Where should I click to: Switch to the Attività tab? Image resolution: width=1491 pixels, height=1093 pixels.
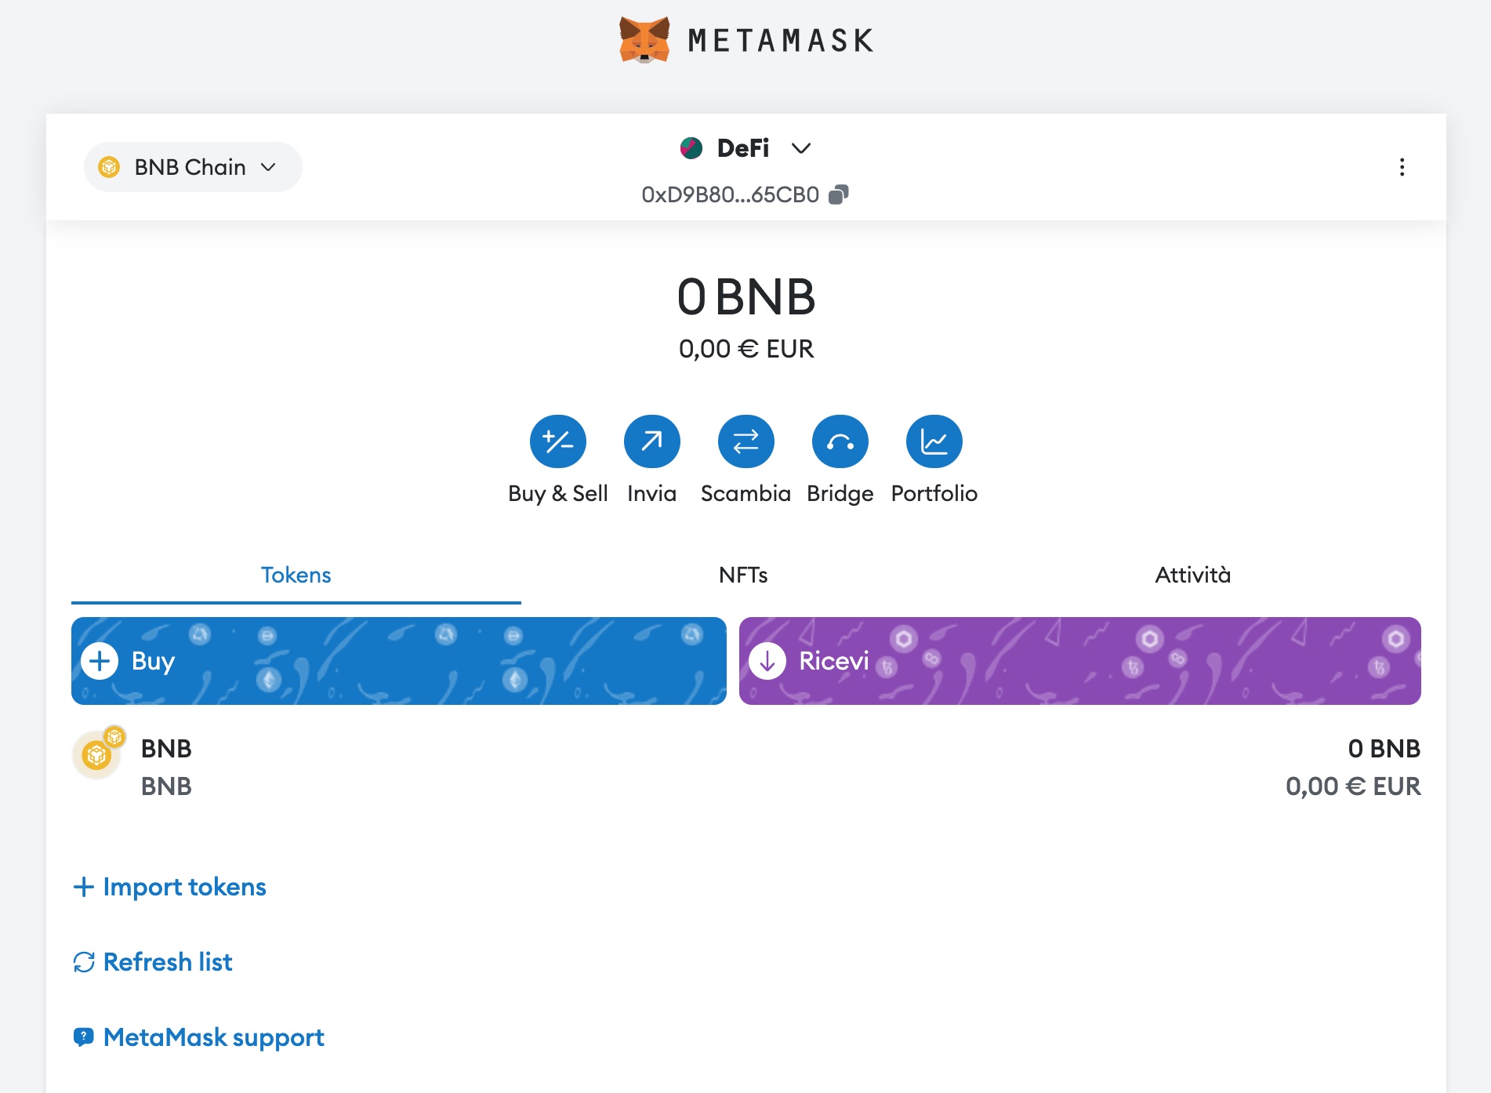1193,575
